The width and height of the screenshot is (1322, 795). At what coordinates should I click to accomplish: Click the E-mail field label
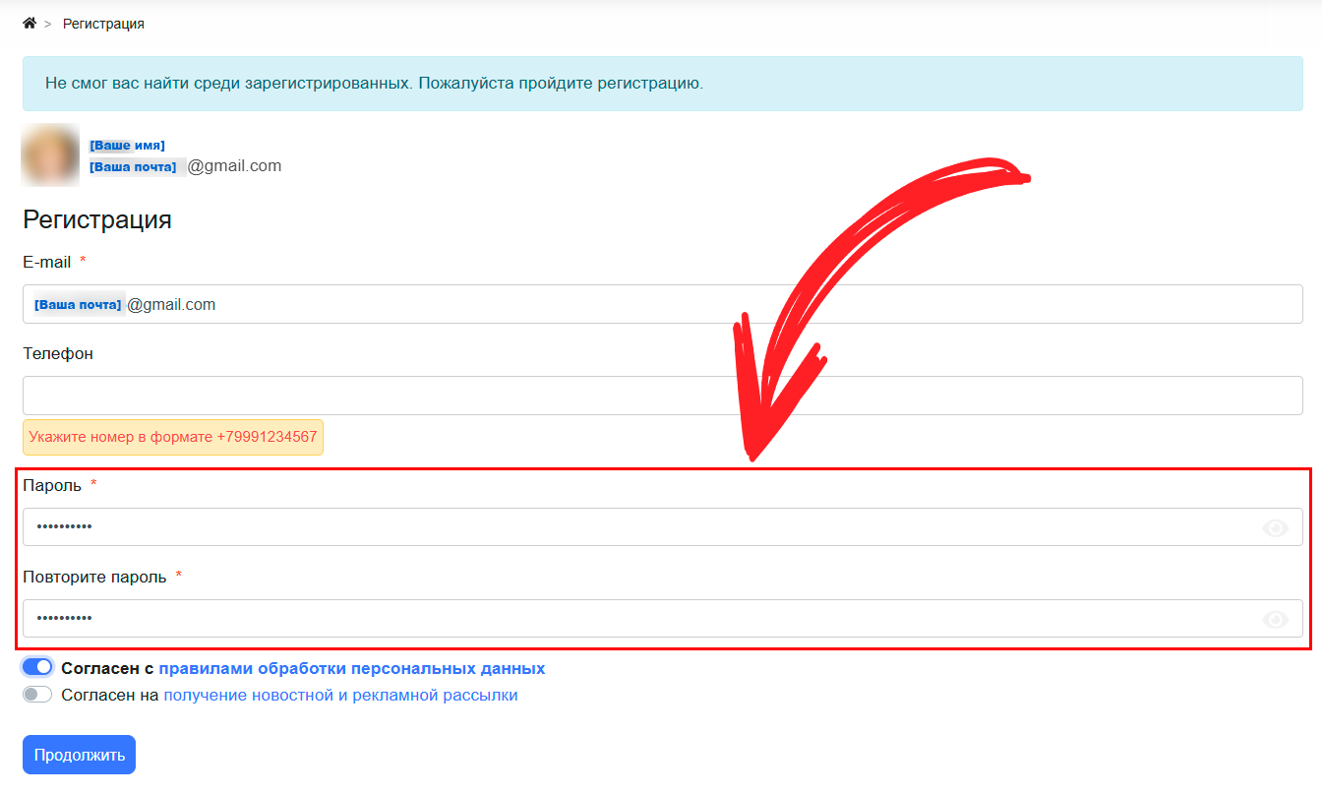click(47, 262)
